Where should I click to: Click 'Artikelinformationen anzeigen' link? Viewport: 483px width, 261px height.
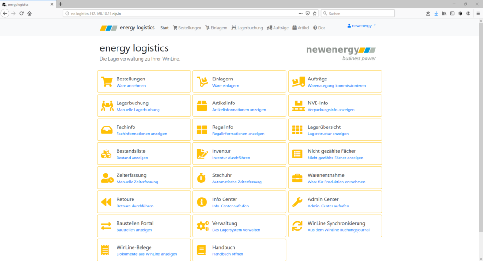[x=239, y=110]
